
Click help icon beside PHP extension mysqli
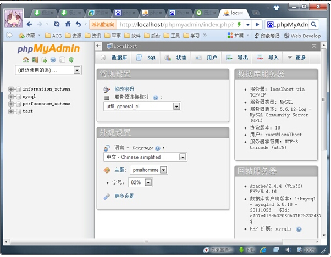pos(299,229)
